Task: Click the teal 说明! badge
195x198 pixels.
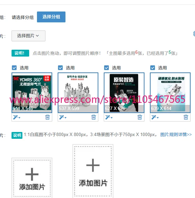Action: pyautogui.click(x=20, y=53)
